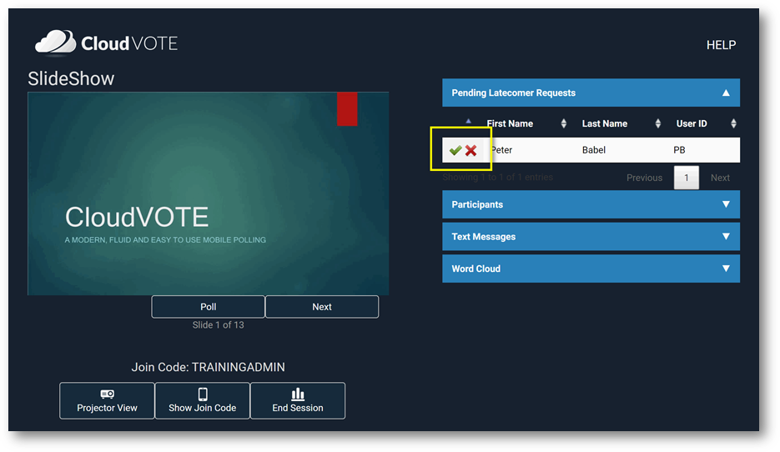Viewport: 780px width, 452px height.
Task: Click the CloudVOTE slide preview
Action: [208, 193]
